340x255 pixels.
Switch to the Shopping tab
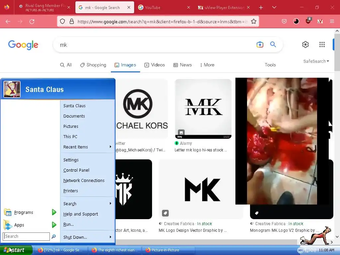point(93,65)
